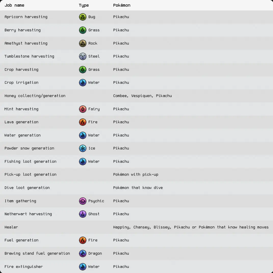The height and width of the screenshot is (273, 273).
Task: Click the Fairy type icon
Action: coord(83,109)
